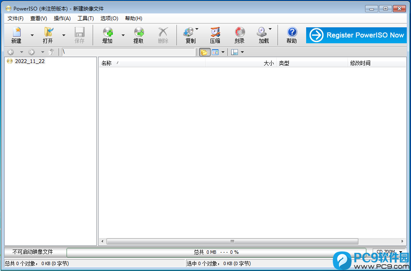Image resolution: width=411 pixels, height=271 pixels.
Task: Click the Extract (提取) icon
Action: (139, 32)
